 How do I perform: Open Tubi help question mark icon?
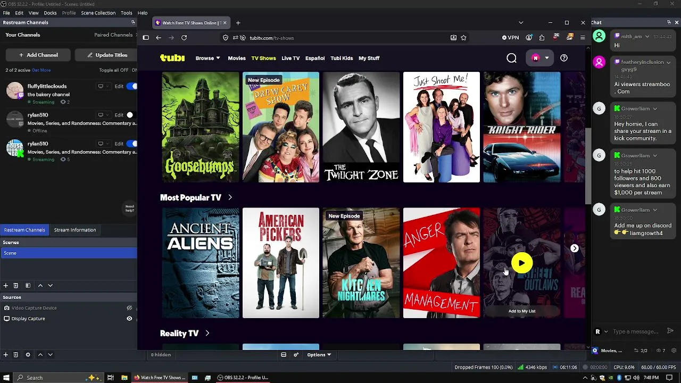[563, 58]
